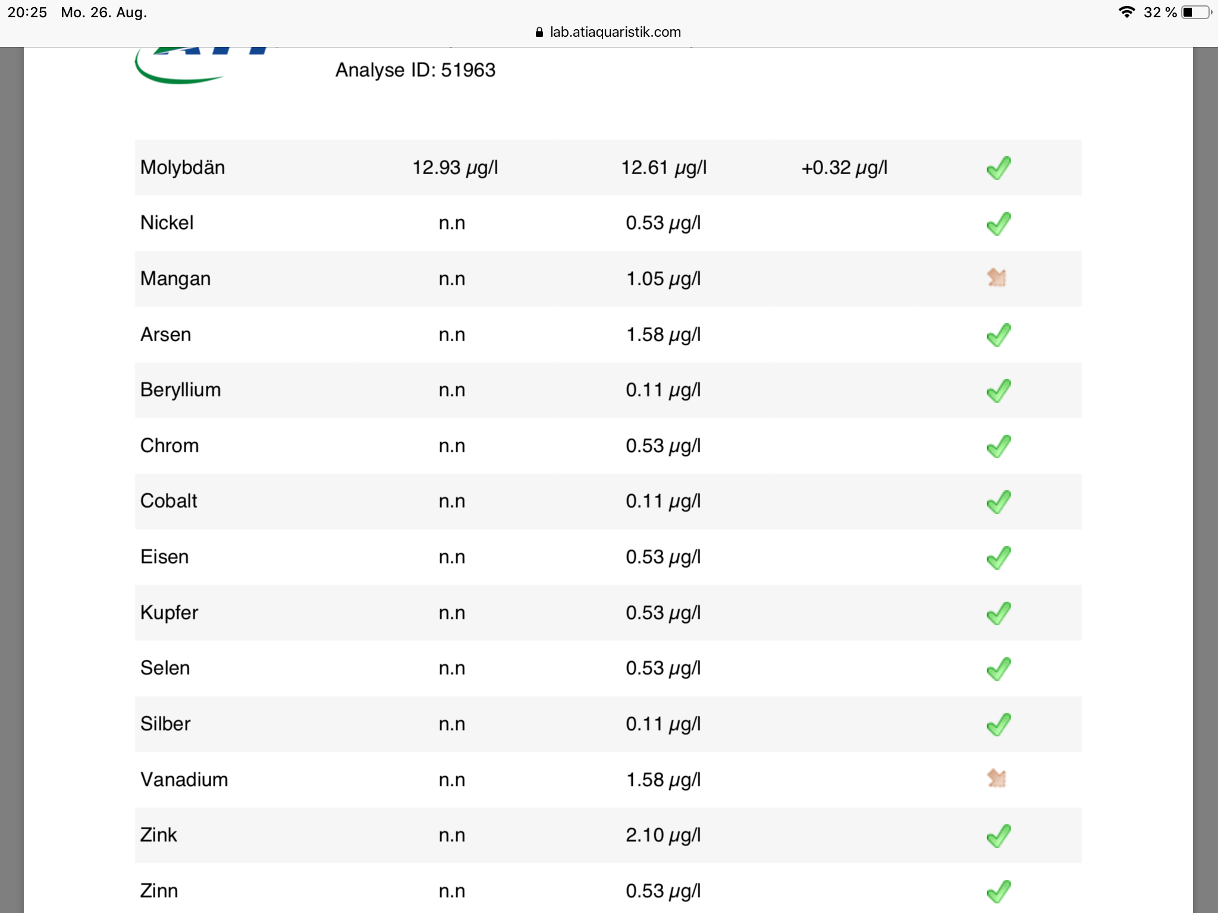Tap the 2.10 µg/l Zink reference value
This screenshot has height=913, width=1218.
click(x=663, y=835)
